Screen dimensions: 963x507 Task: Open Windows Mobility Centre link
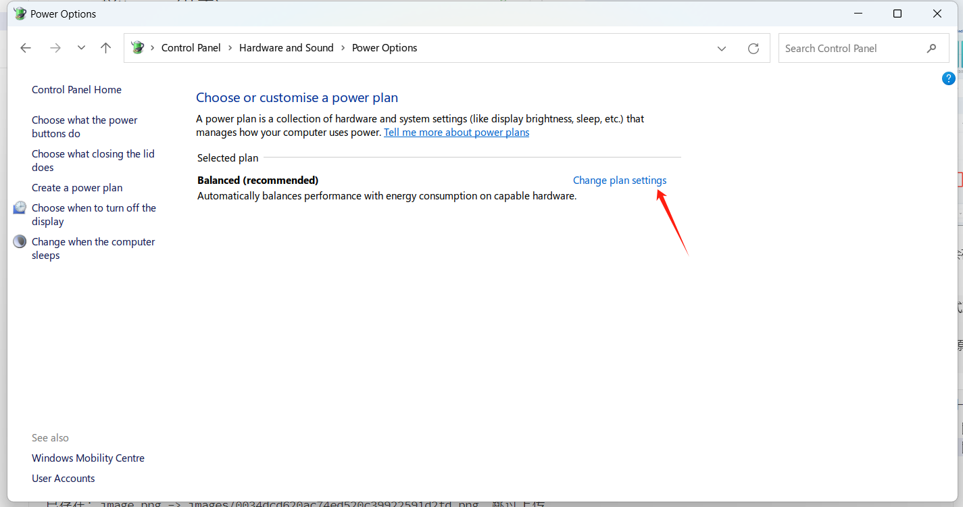[x=88, y=458]
